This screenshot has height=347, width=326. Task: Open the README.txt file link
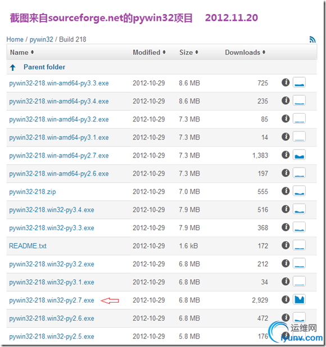click(x=28, y=246)
